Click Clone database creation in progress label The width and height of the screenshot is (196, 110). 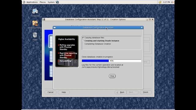pyautogui.click(x=97, y=57)
